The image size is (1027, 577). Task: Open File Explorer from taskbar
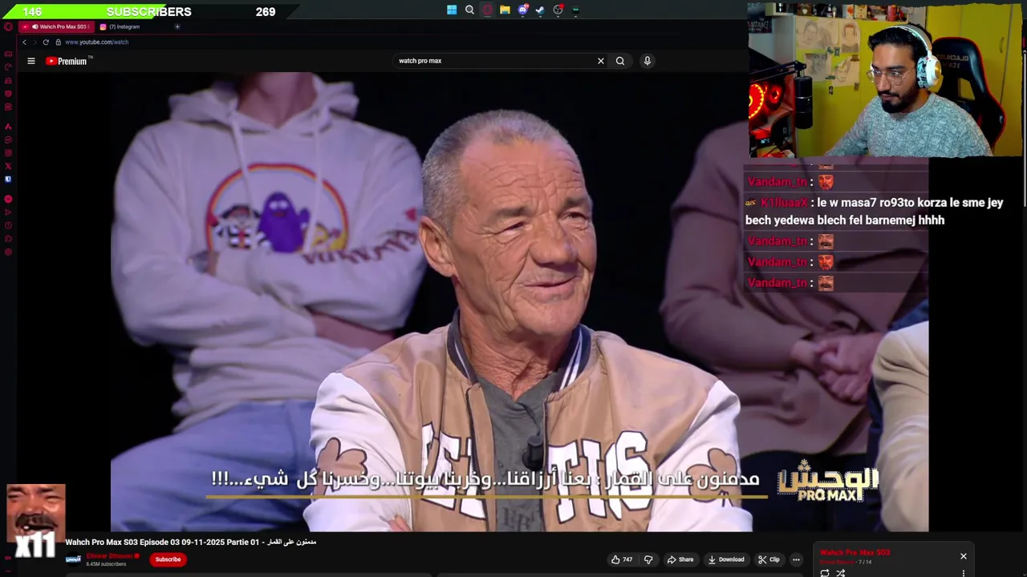click(x=505, y=10)
